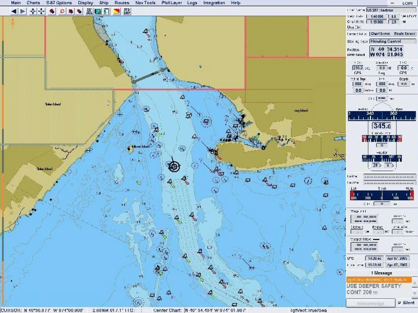The width and height of the screenshot is (418, 313).
Task: Click the rudder angle scale bar
Action: point(382,158)
